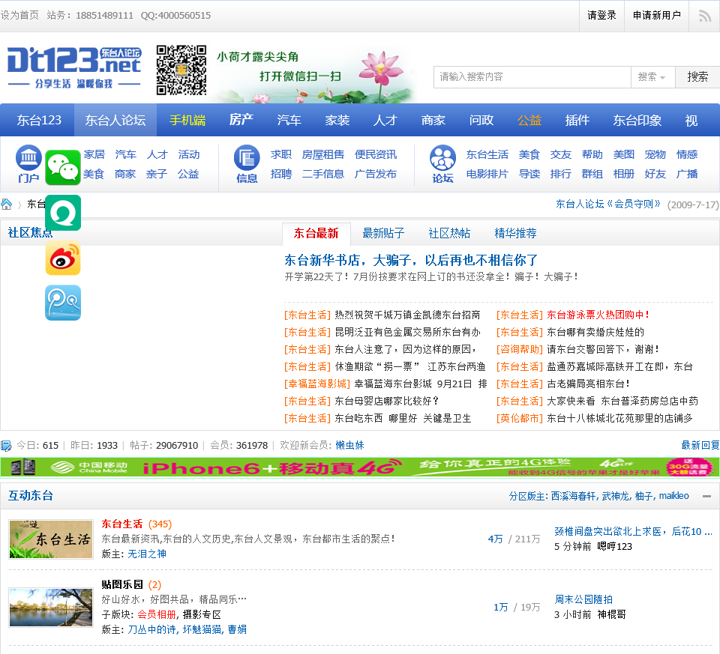Click the green Q share icon
Image resolution: width=720 pixels, height=654 pixels.
click(63, 213)
